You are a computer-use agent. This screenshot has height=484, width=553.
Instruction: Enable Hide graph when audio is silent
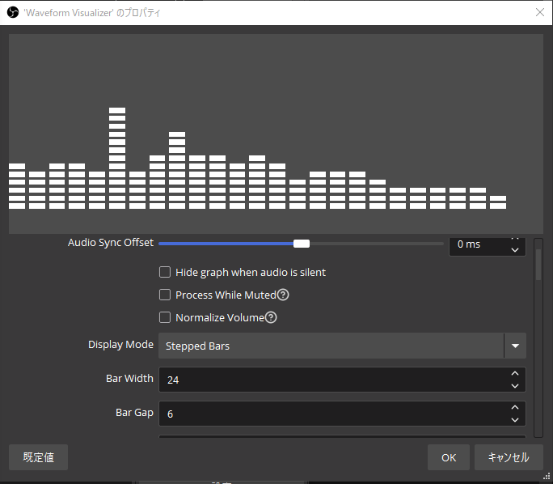[165, 273]
